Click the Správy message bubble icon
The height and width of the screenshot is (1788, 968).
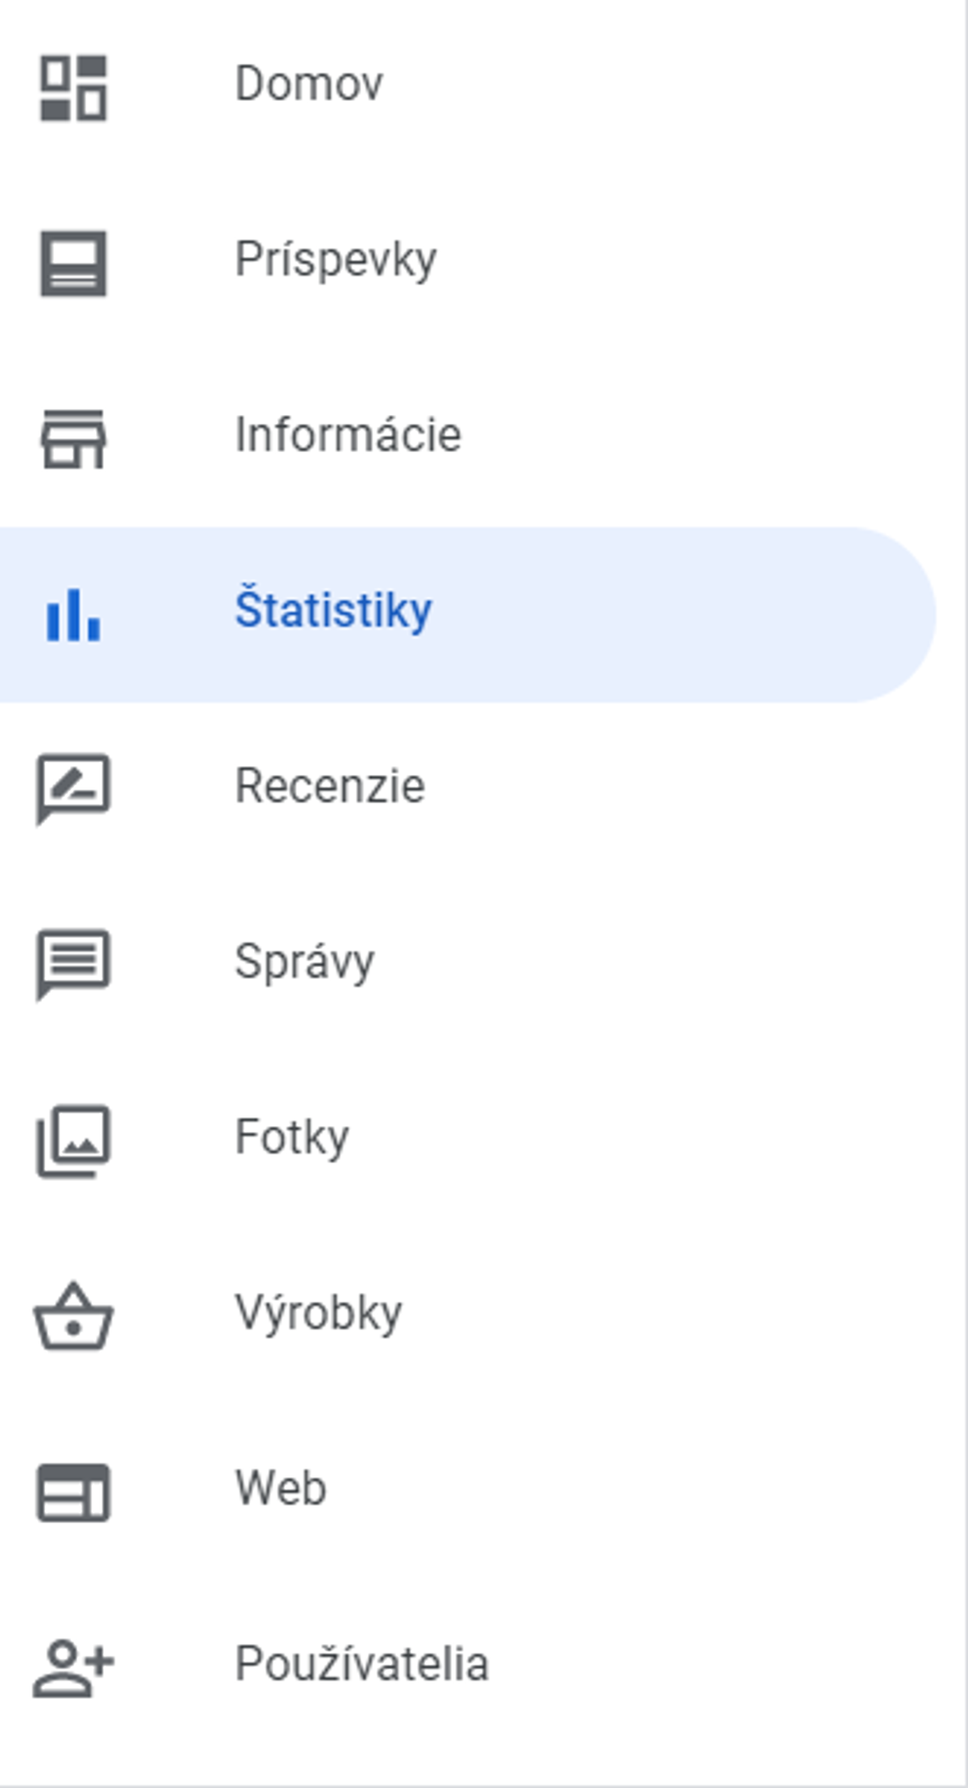pyautogui.click(x=73, y=965)
